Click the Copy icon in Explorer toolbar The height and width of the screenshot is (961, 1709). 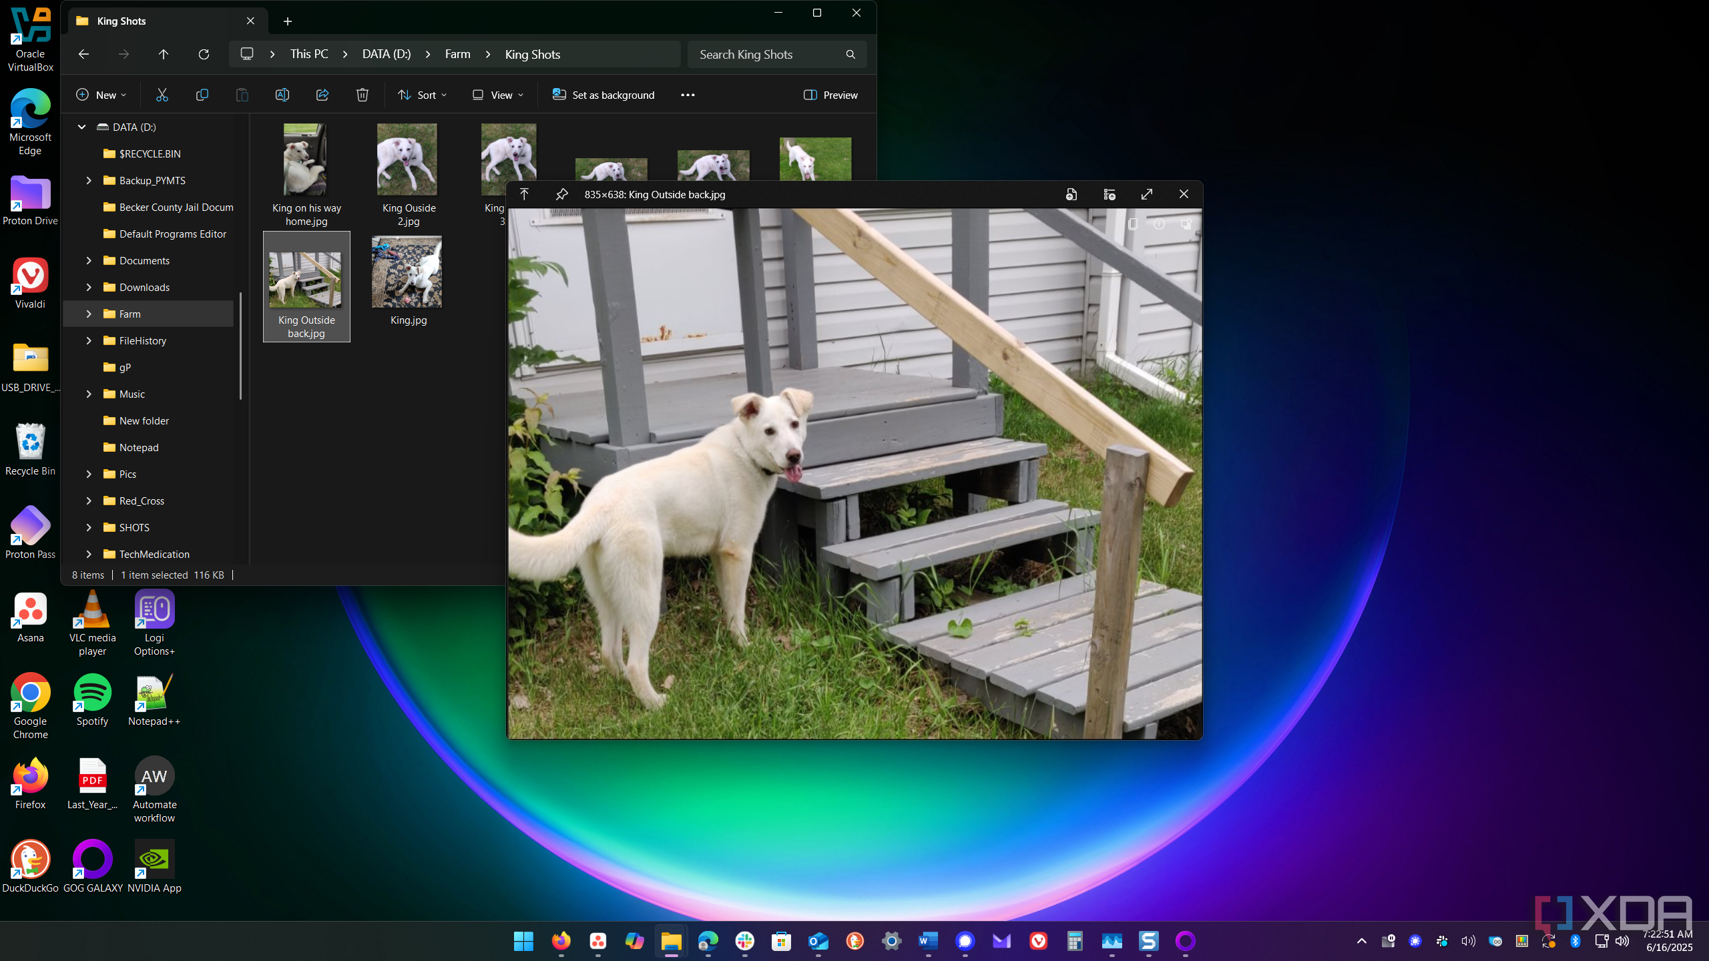coord(202,95)
